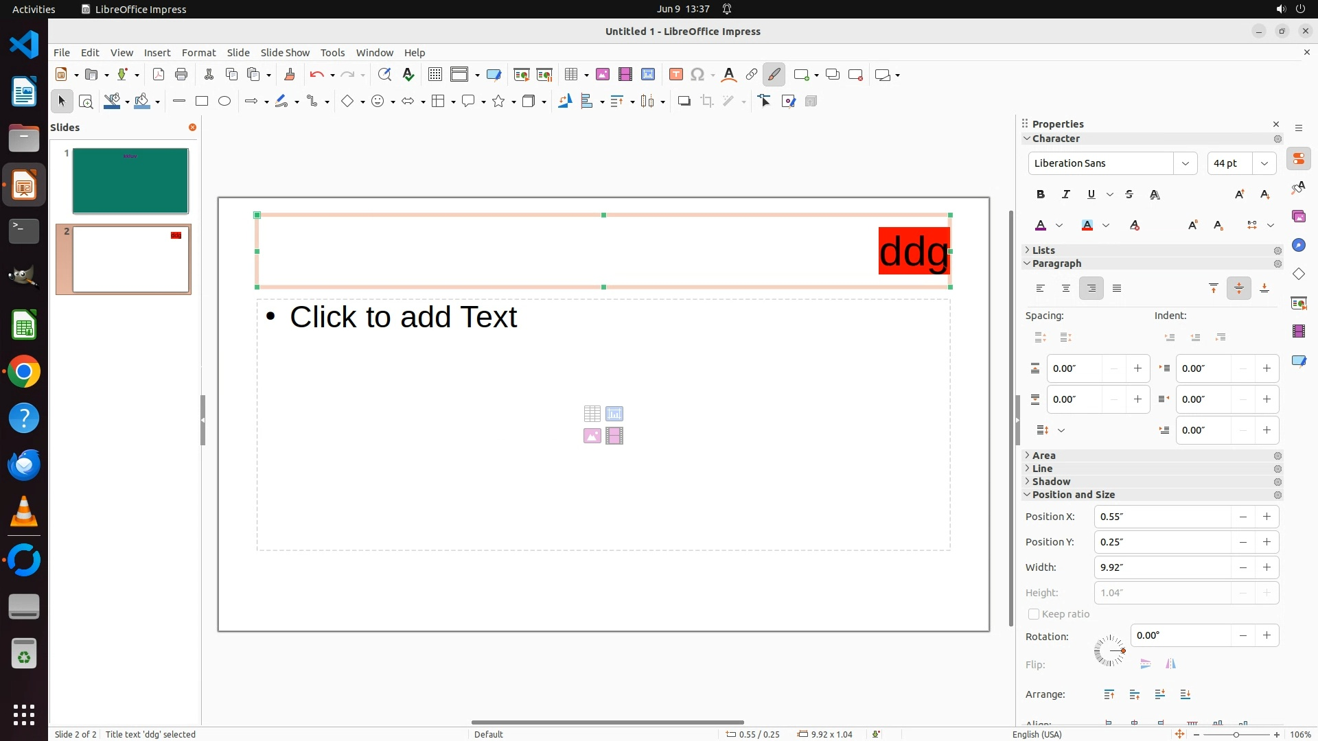Open the Crop Image tool
The height and width of the screenshot is (741, 1318).
click(707, 102)
